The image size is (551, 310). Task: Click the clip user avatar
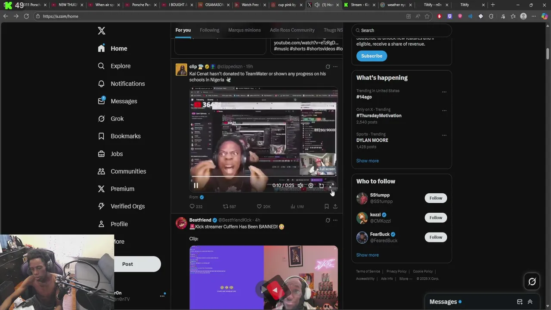pyautogui.click(x=181, y=70)
